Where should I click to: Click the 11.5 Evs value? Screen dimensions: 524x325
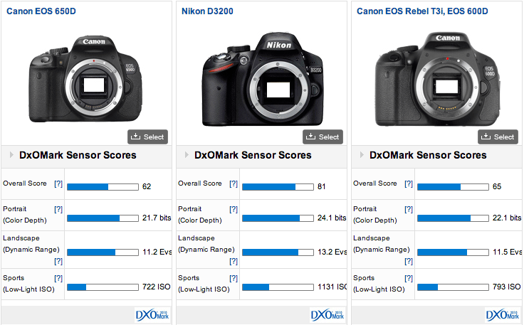click(508, 252)
